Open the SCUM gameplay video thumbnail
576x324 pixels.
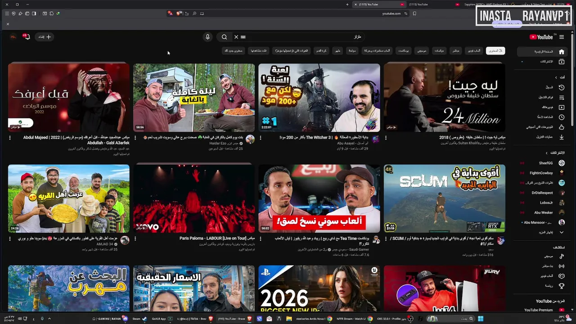coord(444,198)
